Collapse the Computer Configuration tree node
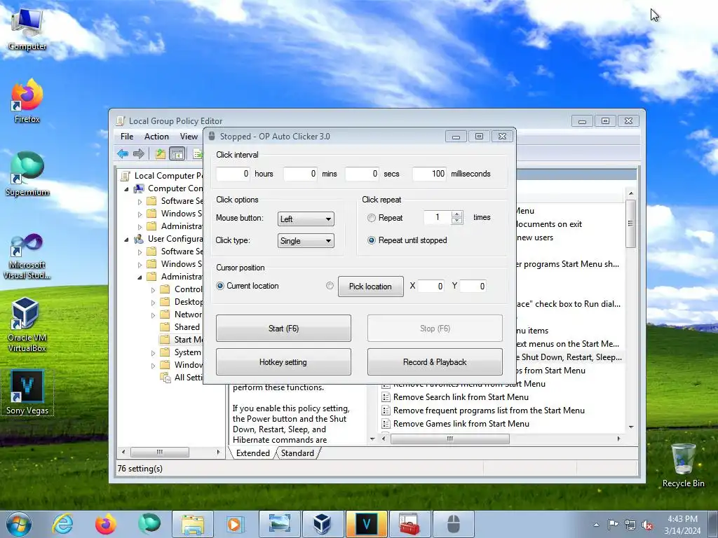This screenshot has height=538, width=718. pos(126,188)
